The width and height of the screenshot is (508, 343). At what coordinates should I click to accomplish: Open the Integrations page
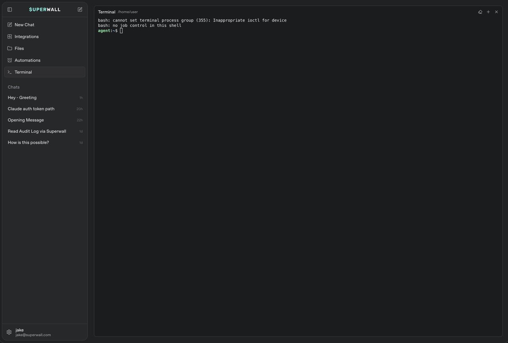pos(45,36)
